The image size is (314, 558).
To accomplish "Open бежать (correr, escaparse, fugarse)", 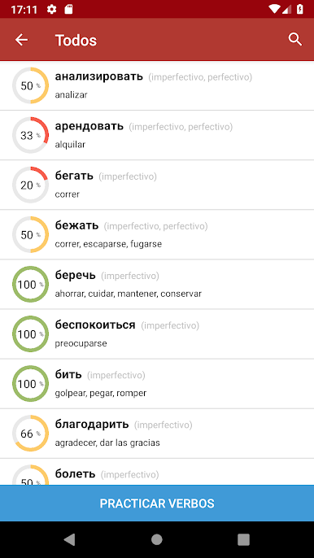I will tap(157, 235).
